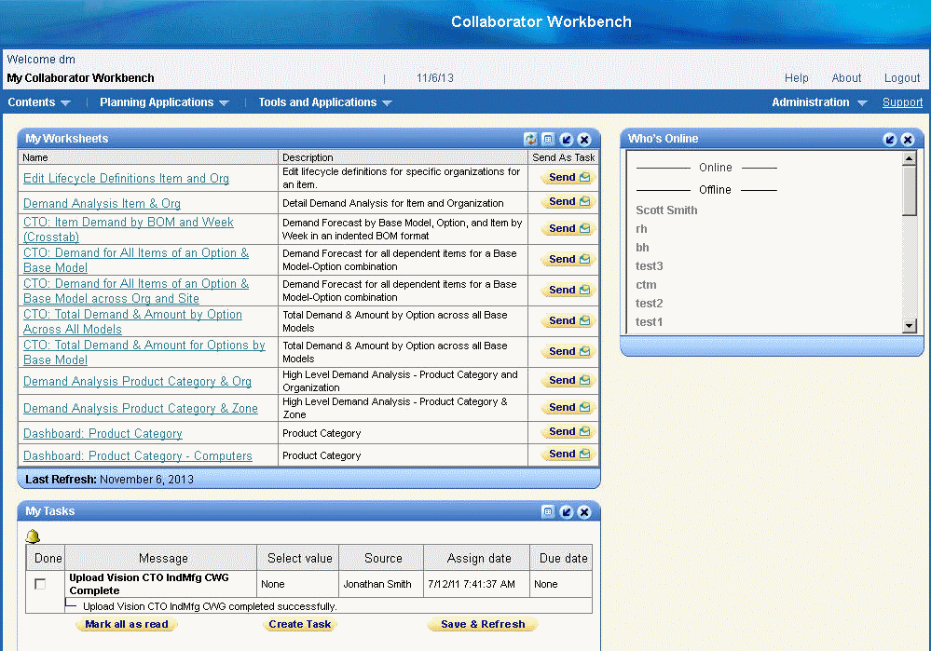Send Demand Analysis Item & Org as task
Screen dimensions: 931x651
click(568, 202)
